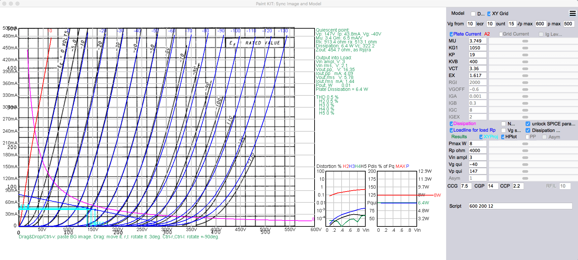
Task: Click the KVB value field 400
Action: tap(477, 62)
